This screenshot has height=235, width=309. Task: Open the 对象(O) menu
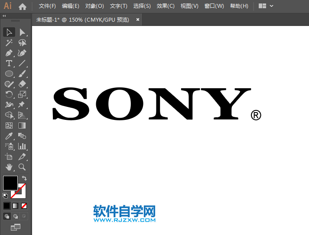94,6
